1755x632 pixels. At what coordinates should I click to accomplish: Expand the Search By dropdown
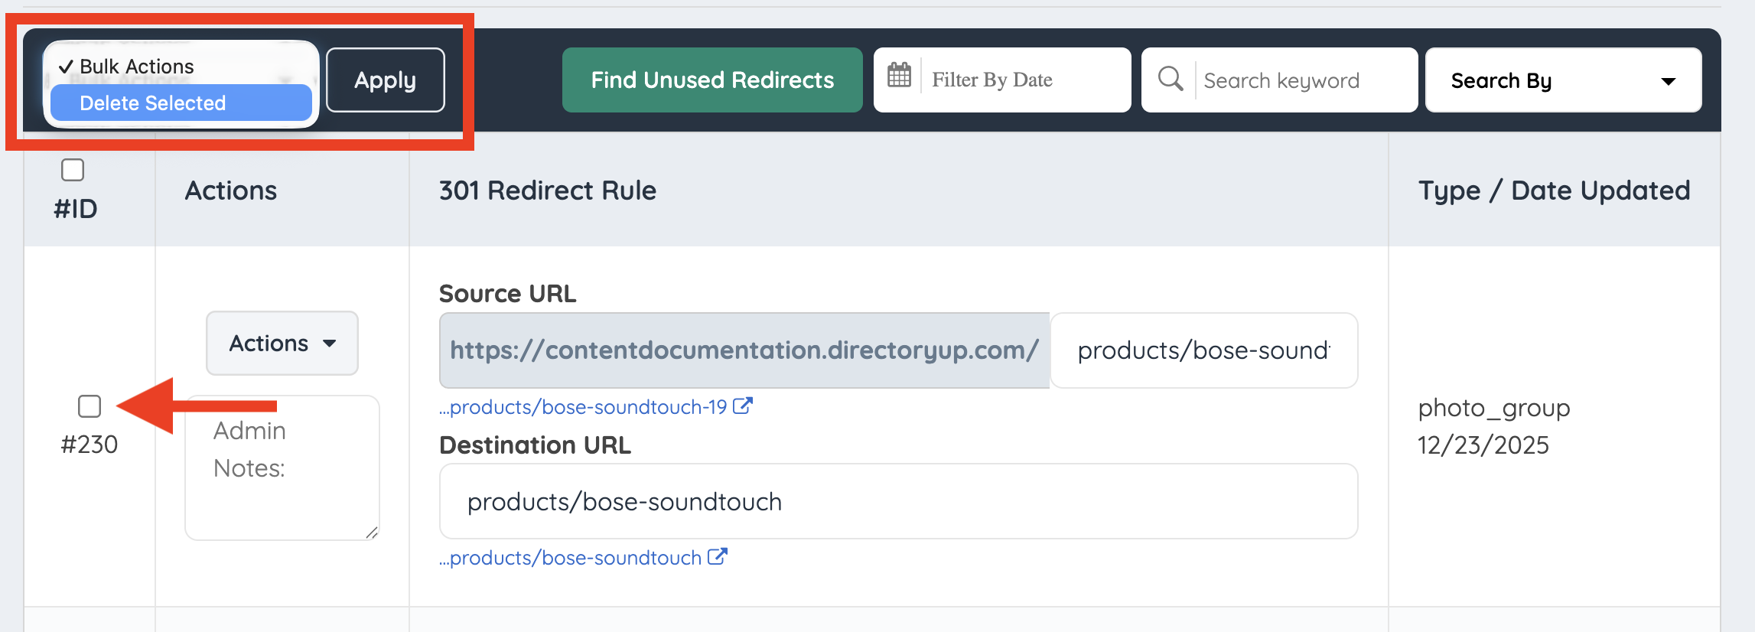coord(1562,80)
